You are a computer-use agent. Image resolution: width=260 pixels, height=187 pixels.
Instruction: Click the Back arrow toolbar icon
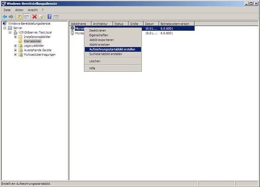point(5,16)
